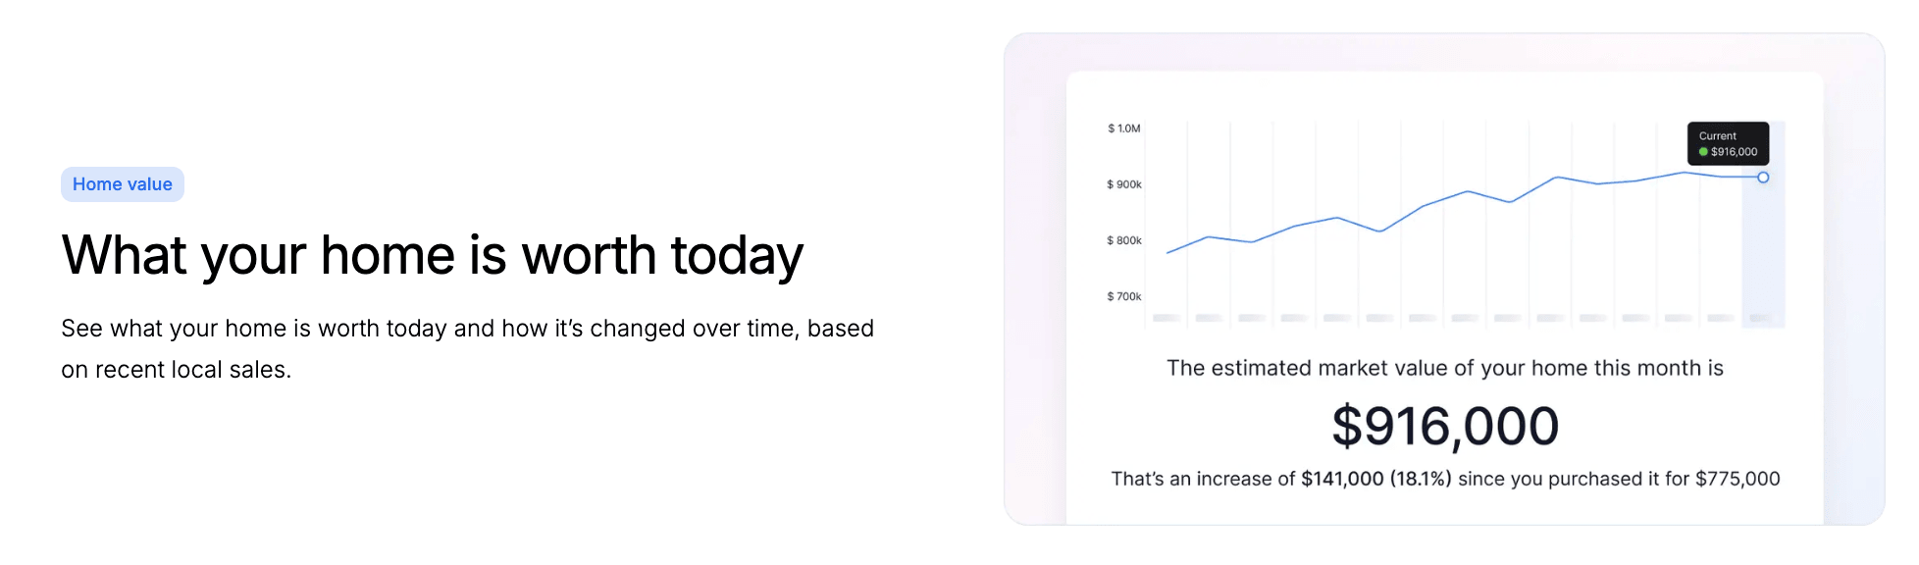Click the hollow current-value point on the chart line
1919x565 pixels.
tap(1763, 178)
